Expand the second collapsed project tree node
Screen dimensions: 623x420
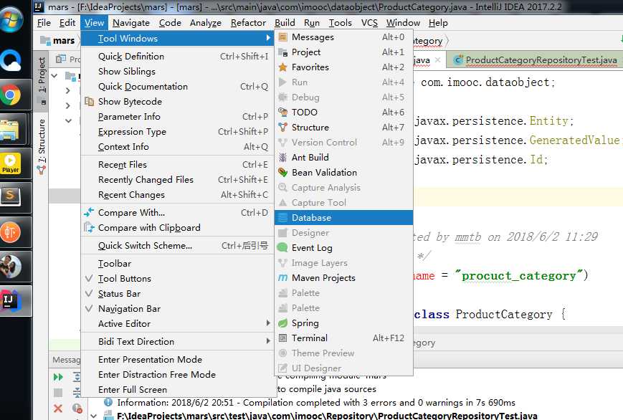tap(68, 105)
